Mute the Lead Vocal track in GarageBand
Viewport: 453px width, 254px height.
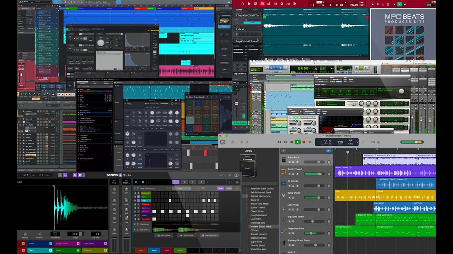(289, 210)
